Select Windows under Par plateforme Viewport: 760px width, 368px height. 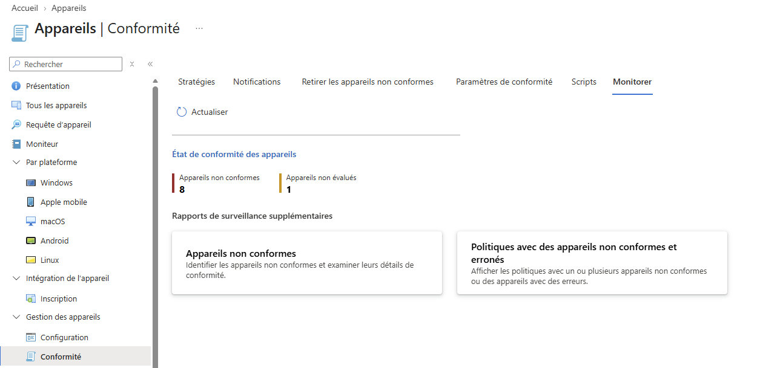(x=56, y=182)
